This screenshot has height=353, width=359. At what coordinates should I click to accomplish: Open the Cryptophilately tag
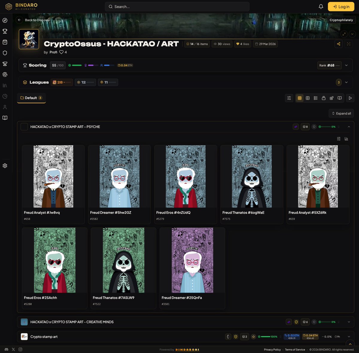pyautogui.click(x=341, y=20)
